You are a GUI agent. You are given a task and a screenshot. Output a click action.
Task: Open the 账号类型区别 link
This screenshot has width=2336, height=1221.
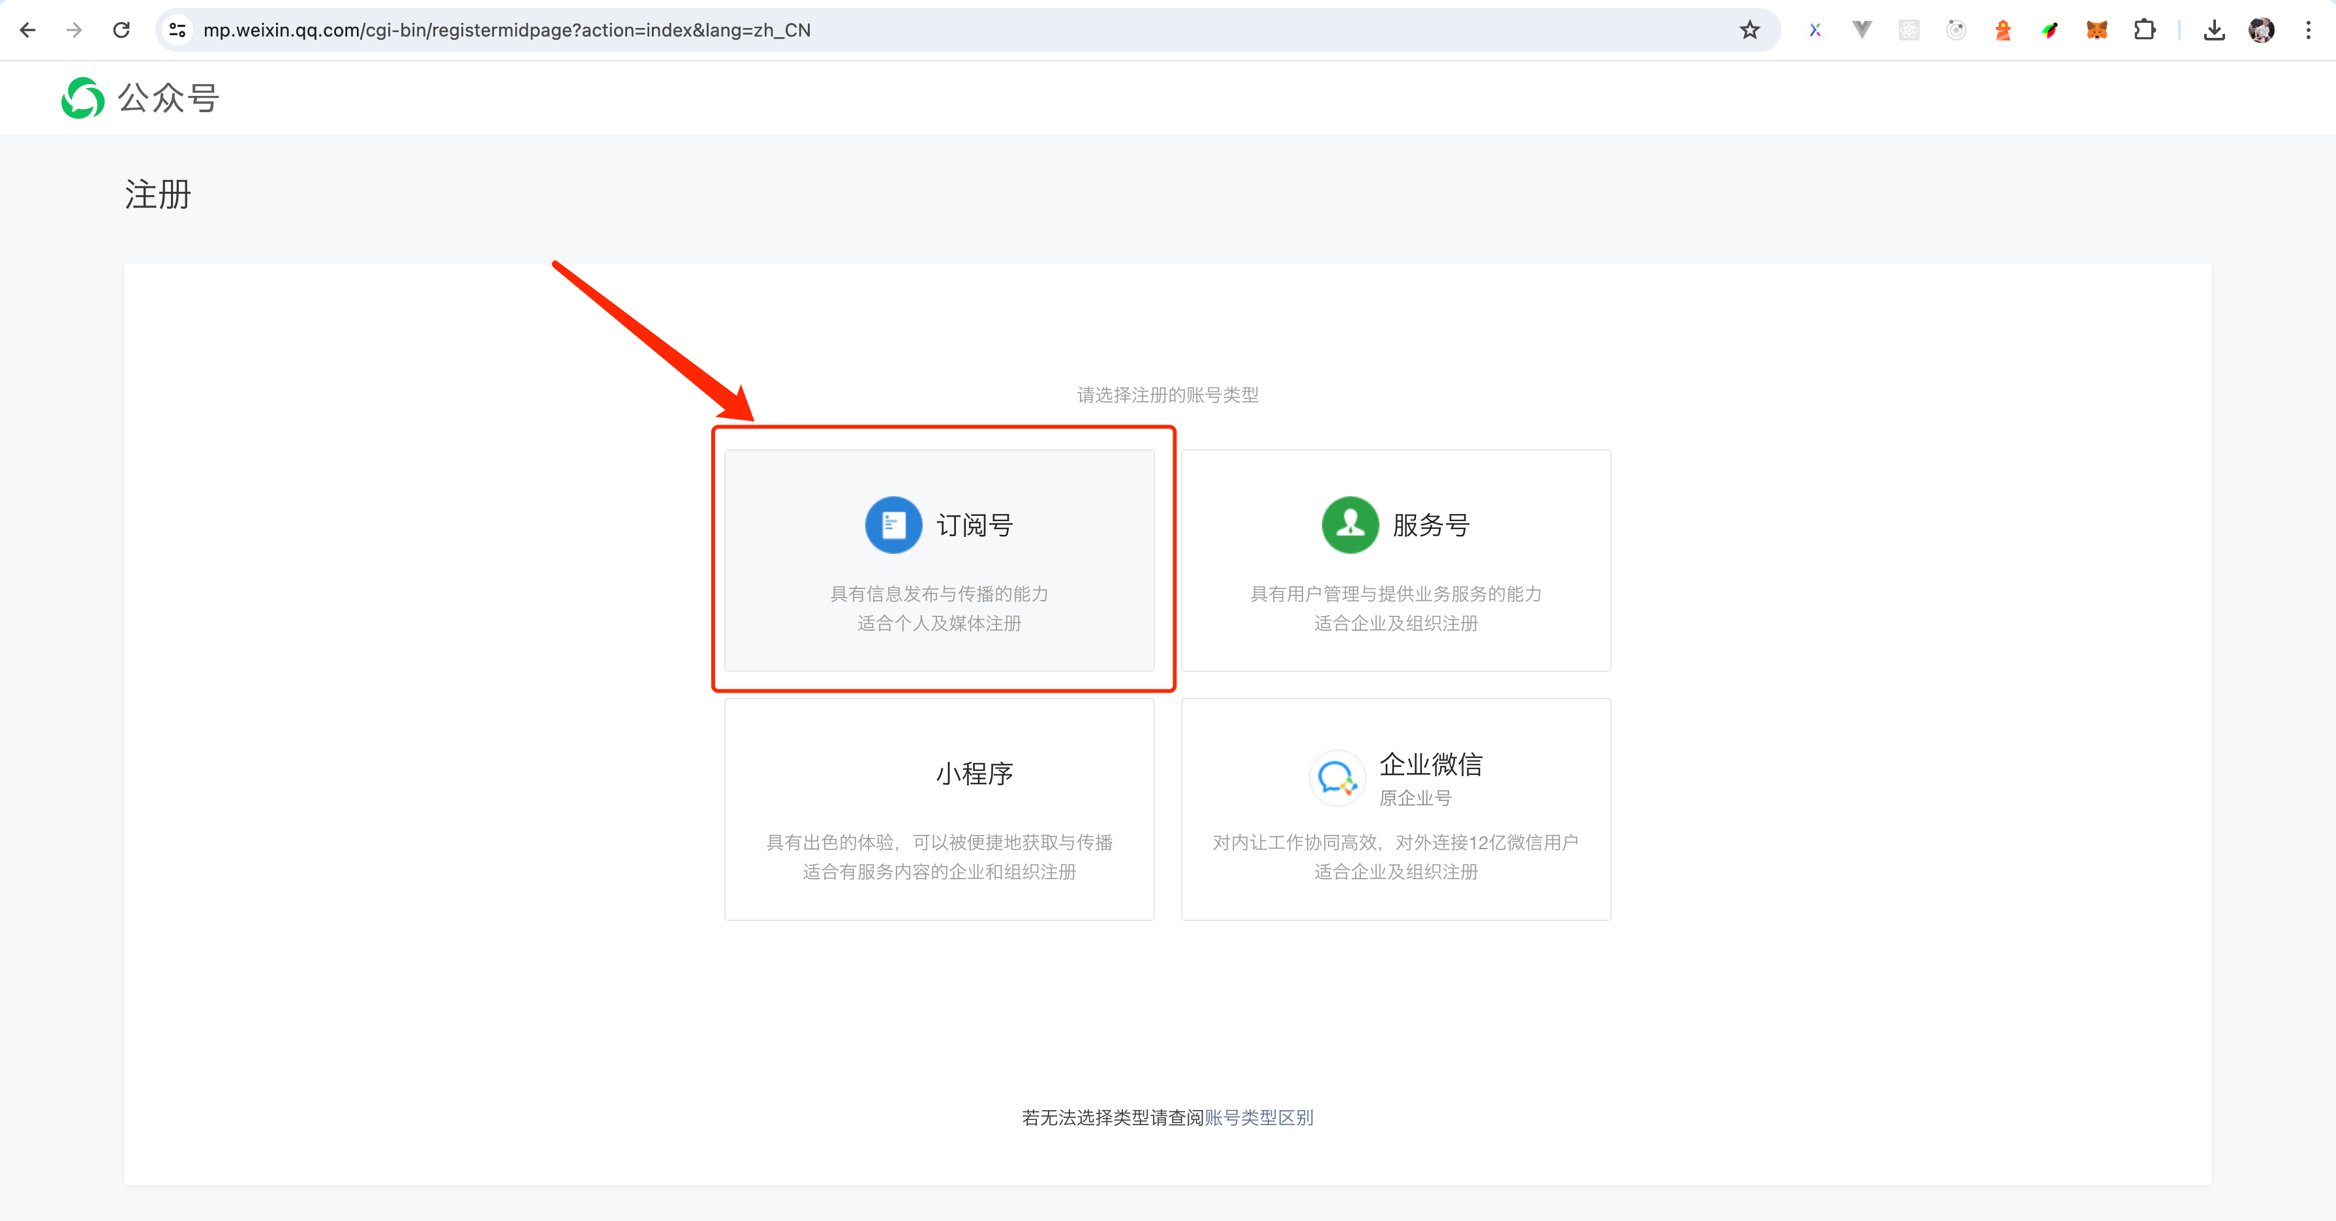pos(1259,1118)
